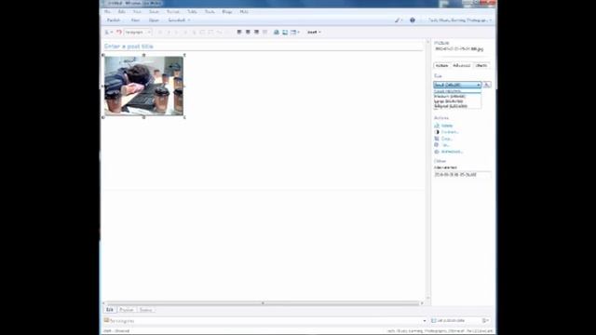Choose the Small size option in list
This screenshot has width=596, height=335.
click(x=457, y=91)
